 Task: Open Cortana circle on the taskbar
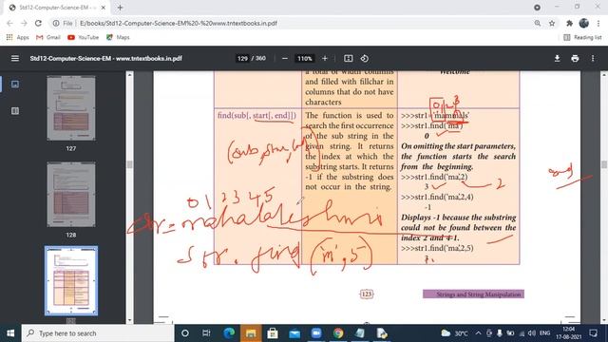coord(185,333)
